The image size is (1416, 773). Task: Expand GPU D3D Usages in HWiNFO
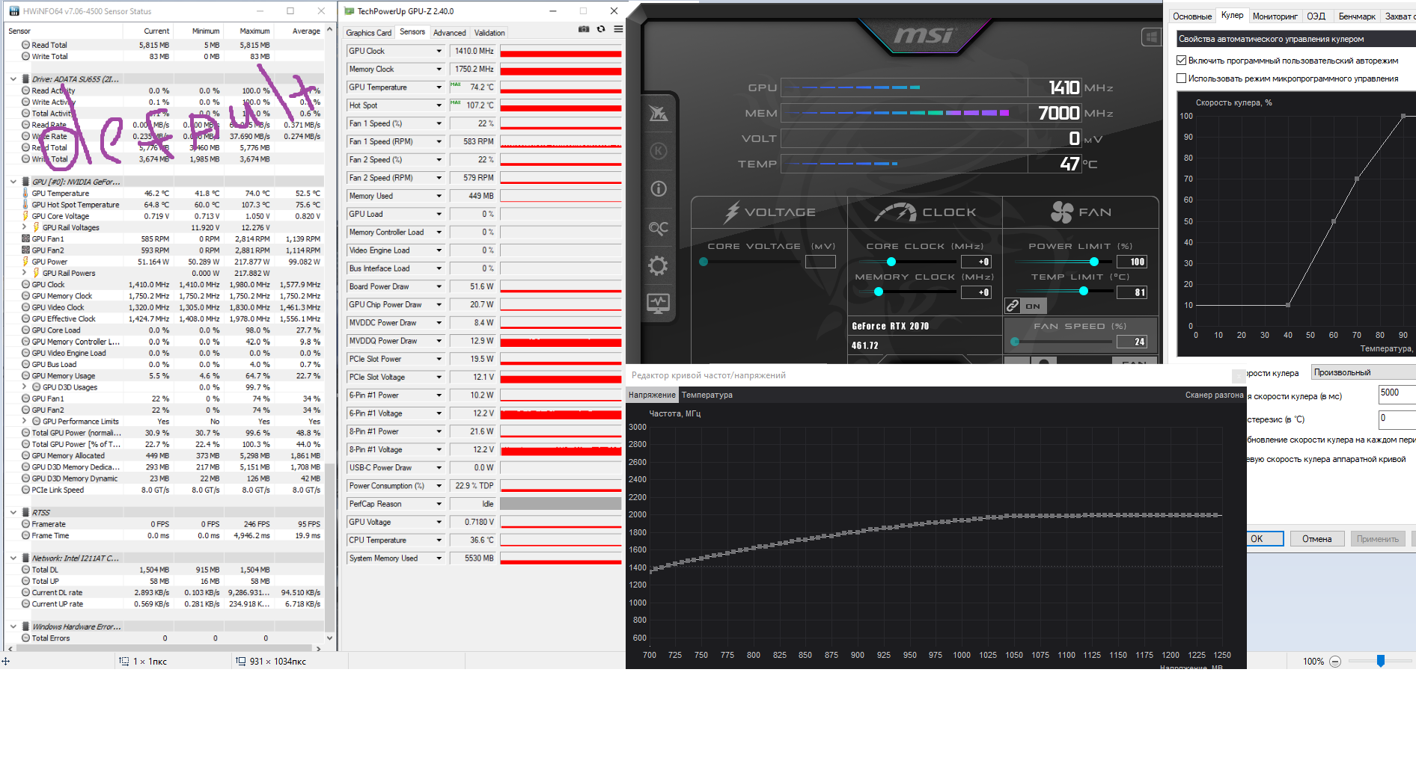click(25, 387)
